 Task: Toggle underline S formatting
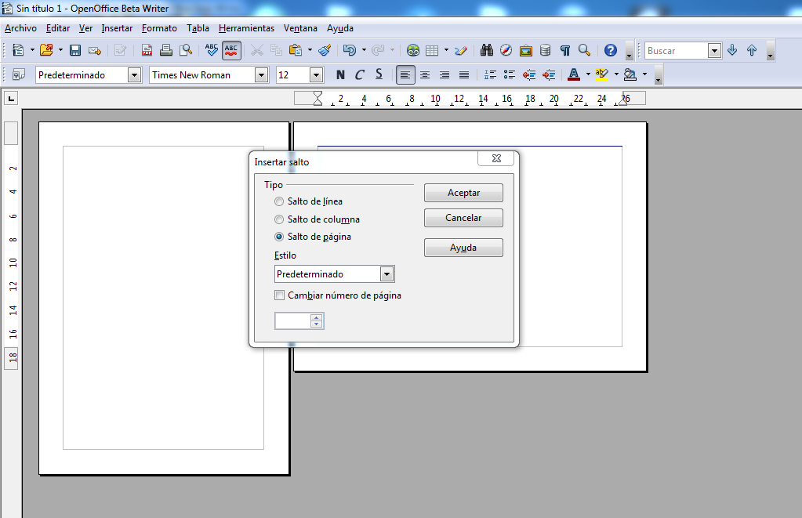point(379,74)
